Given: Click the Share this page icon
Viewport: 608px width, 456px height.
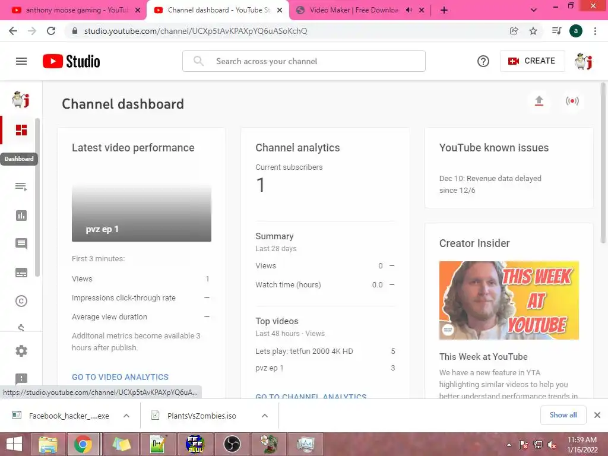Looking at the screenshot, I should pyautogui.click(x=514, y=31).
